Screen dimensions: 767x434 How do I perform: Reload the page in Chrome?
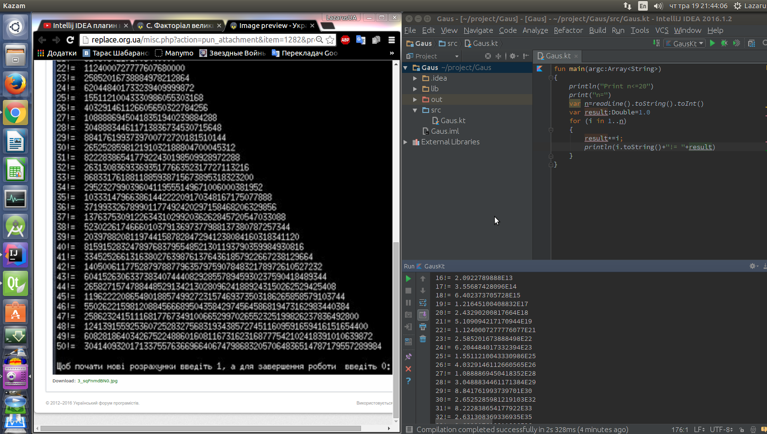[x=70, y=40]
